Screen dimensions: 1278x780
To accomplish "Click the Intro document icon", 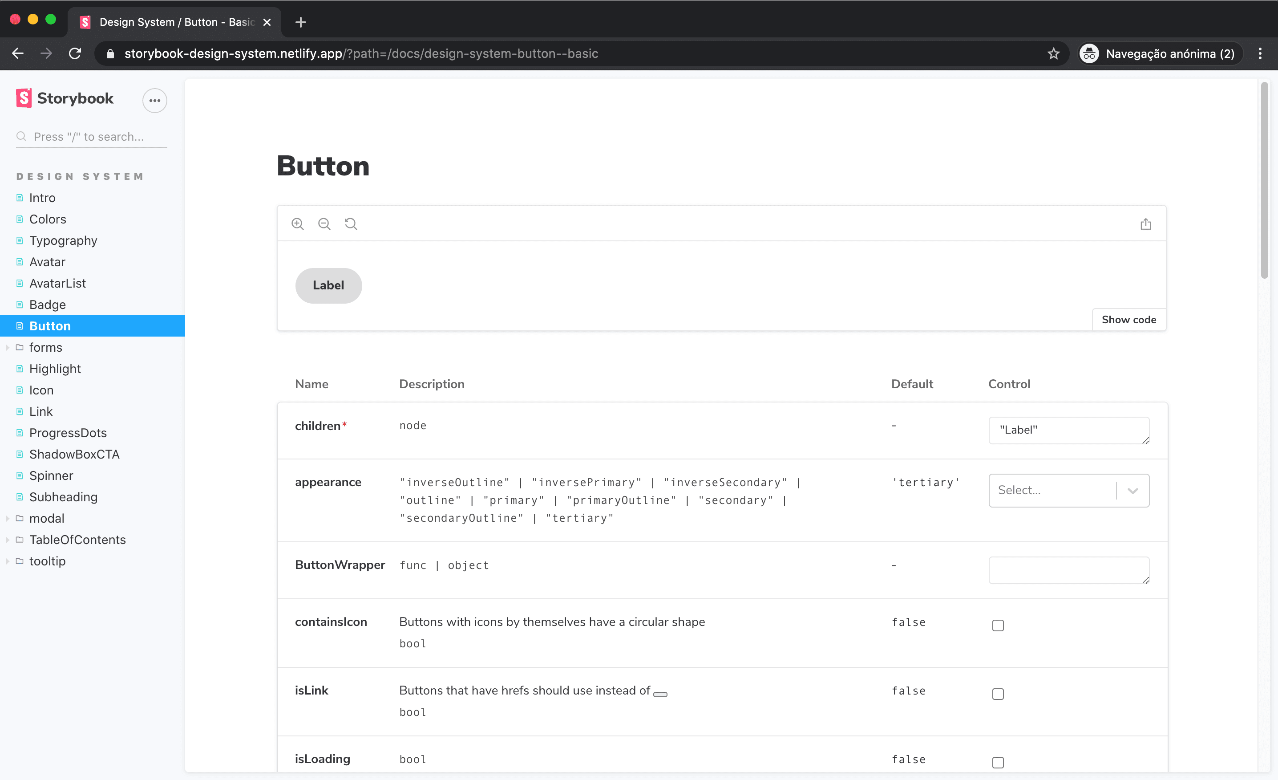I will click(x=20, y=198).
